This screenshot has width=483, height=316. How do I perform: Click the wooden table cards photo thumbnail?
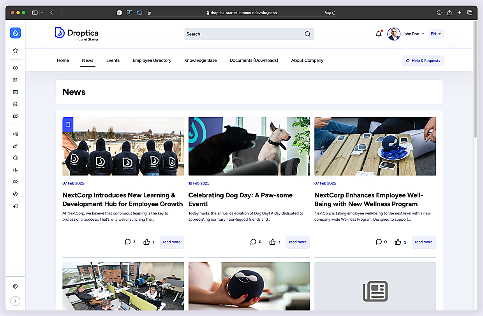click(375, 146)
